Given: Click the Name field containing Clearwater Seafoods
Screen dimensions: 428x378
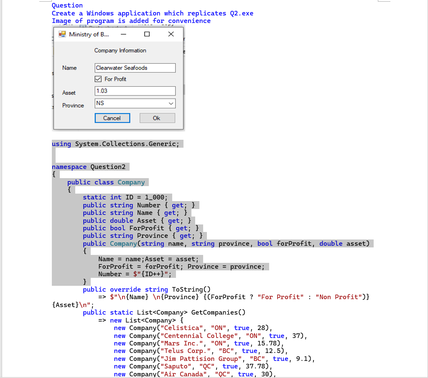Looking at the screenshot, I should (135, 68).
